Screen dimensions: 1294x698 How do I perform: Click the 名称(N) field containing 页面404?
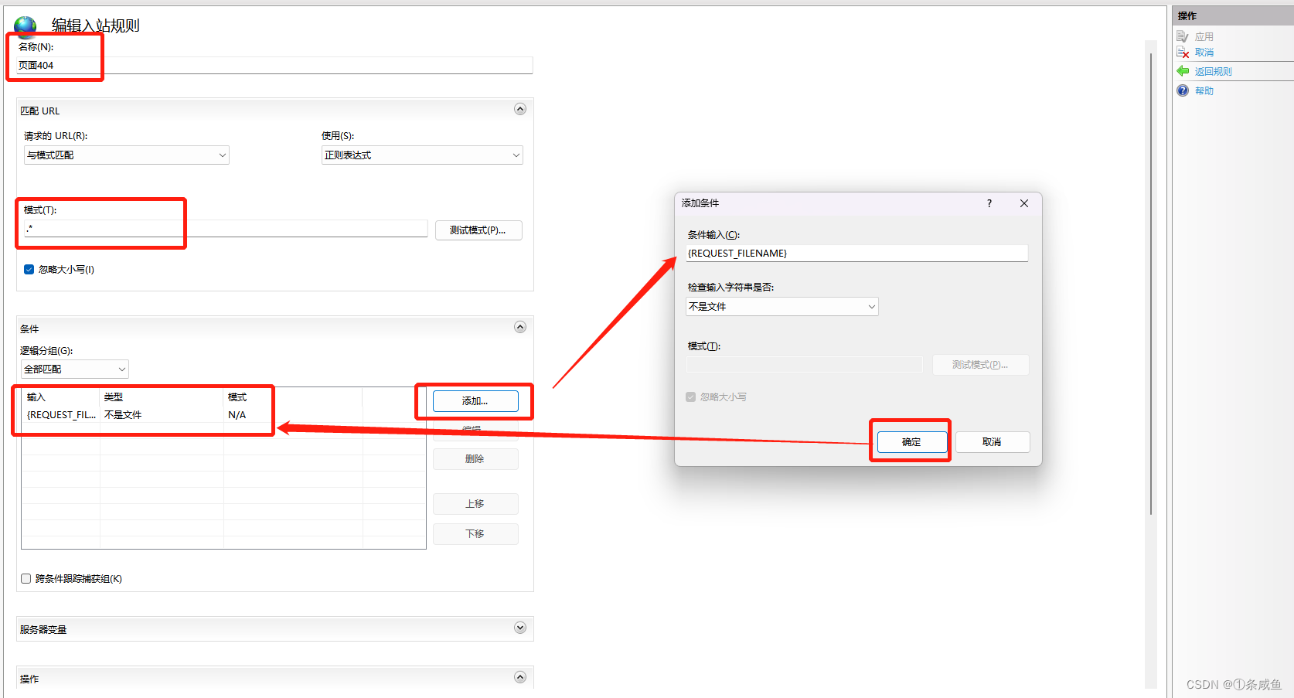[x=274, y=66]
